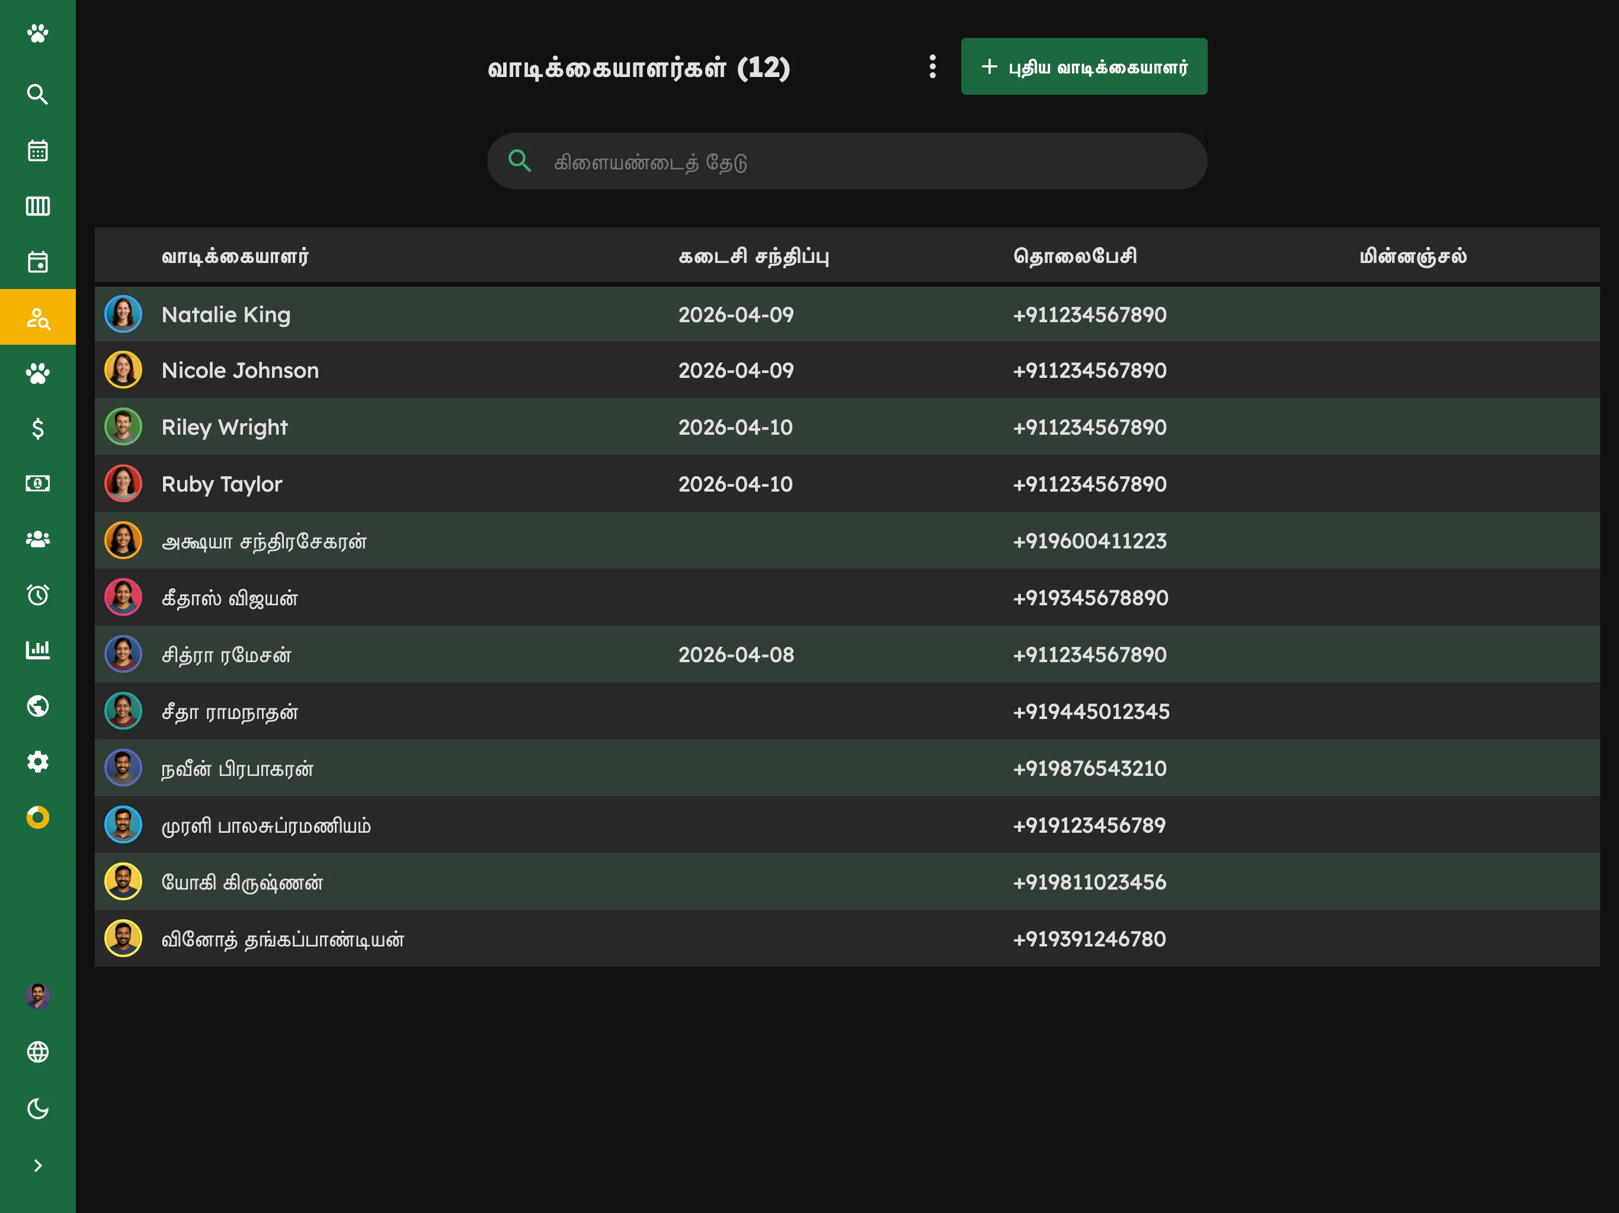Open the staff group icon in the sidebar
Image resolution: width=1619 pixels, height=1213 pixels.
click(x=37, y=539)
